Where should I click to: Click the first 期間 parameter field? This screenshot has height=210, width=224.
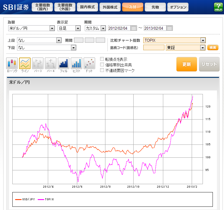[x=79, y=40]
